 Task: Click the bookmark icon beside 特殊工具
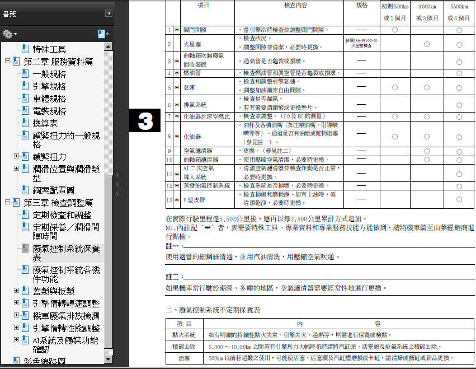(26, 49)
